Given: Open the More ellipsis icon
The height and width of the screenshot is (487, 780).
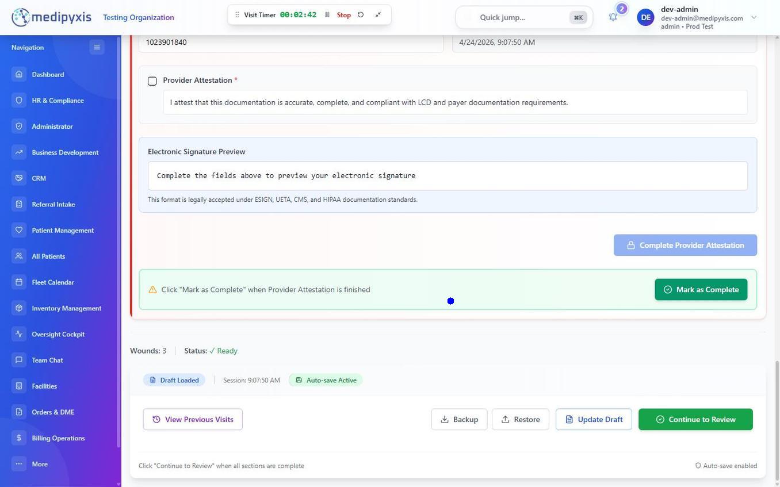Looking at the screenshot, I should [19, 464].
